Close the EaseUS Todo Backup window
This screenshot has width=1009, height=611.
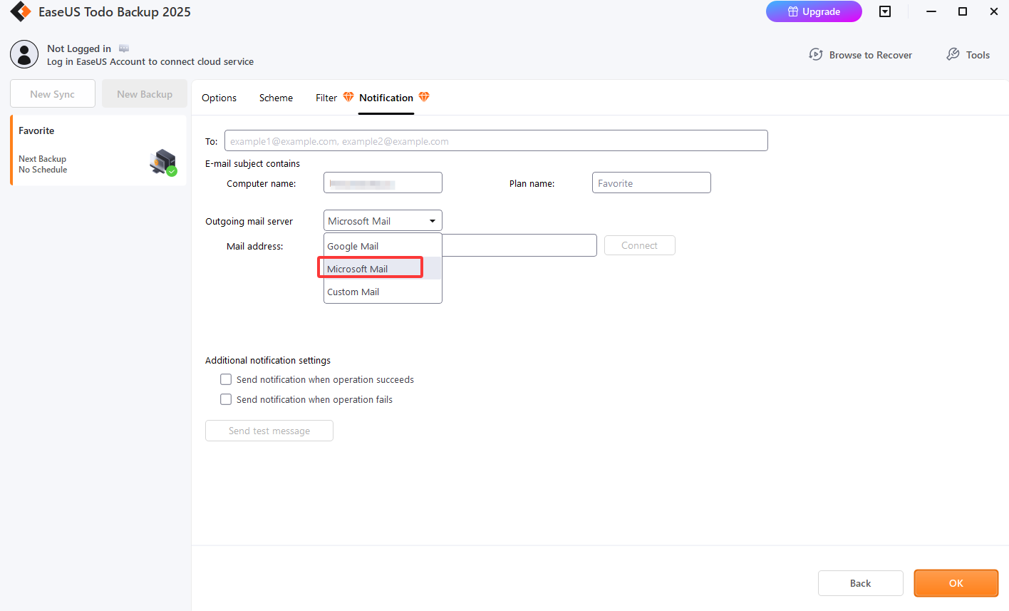point(994,11)
